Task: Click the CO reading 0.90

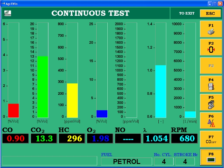Action: point(15,139)
